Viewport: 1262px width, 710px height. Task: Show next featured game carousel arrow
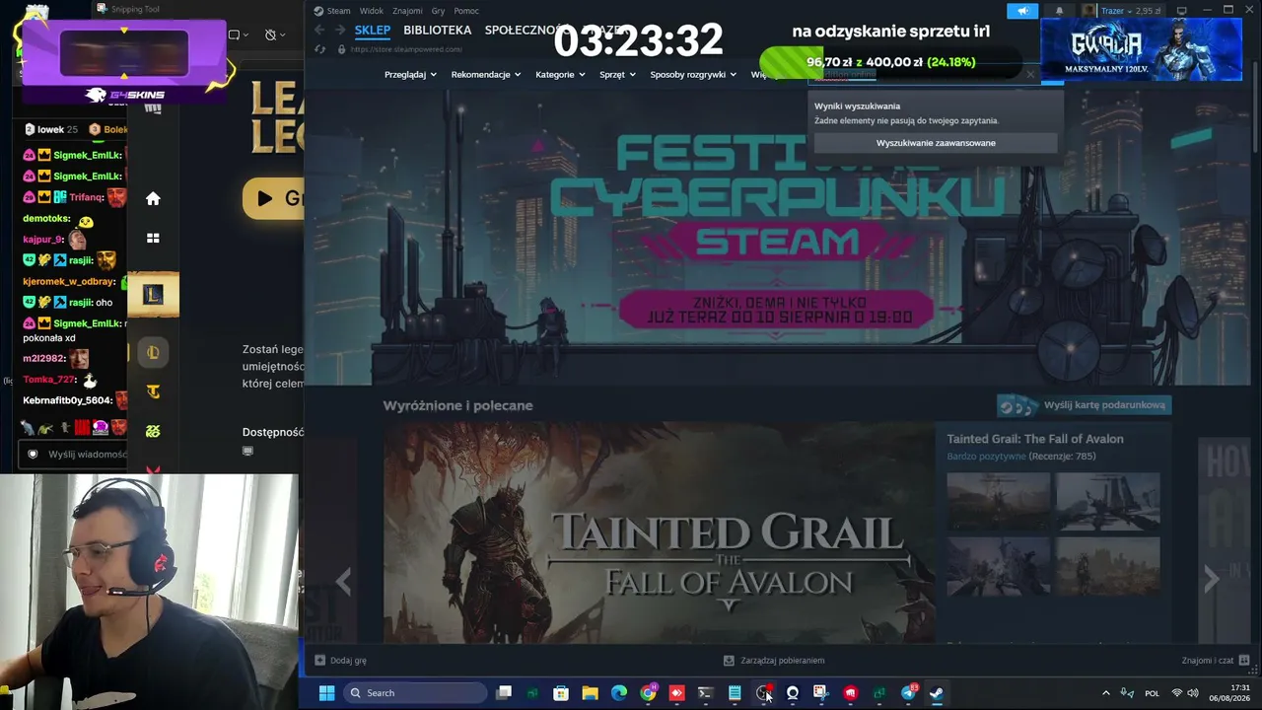(x=1211, y=579)
